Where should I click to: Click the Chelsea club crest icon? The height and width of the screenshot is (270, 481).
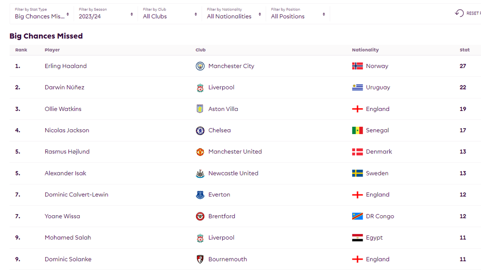tap(200, 131)
